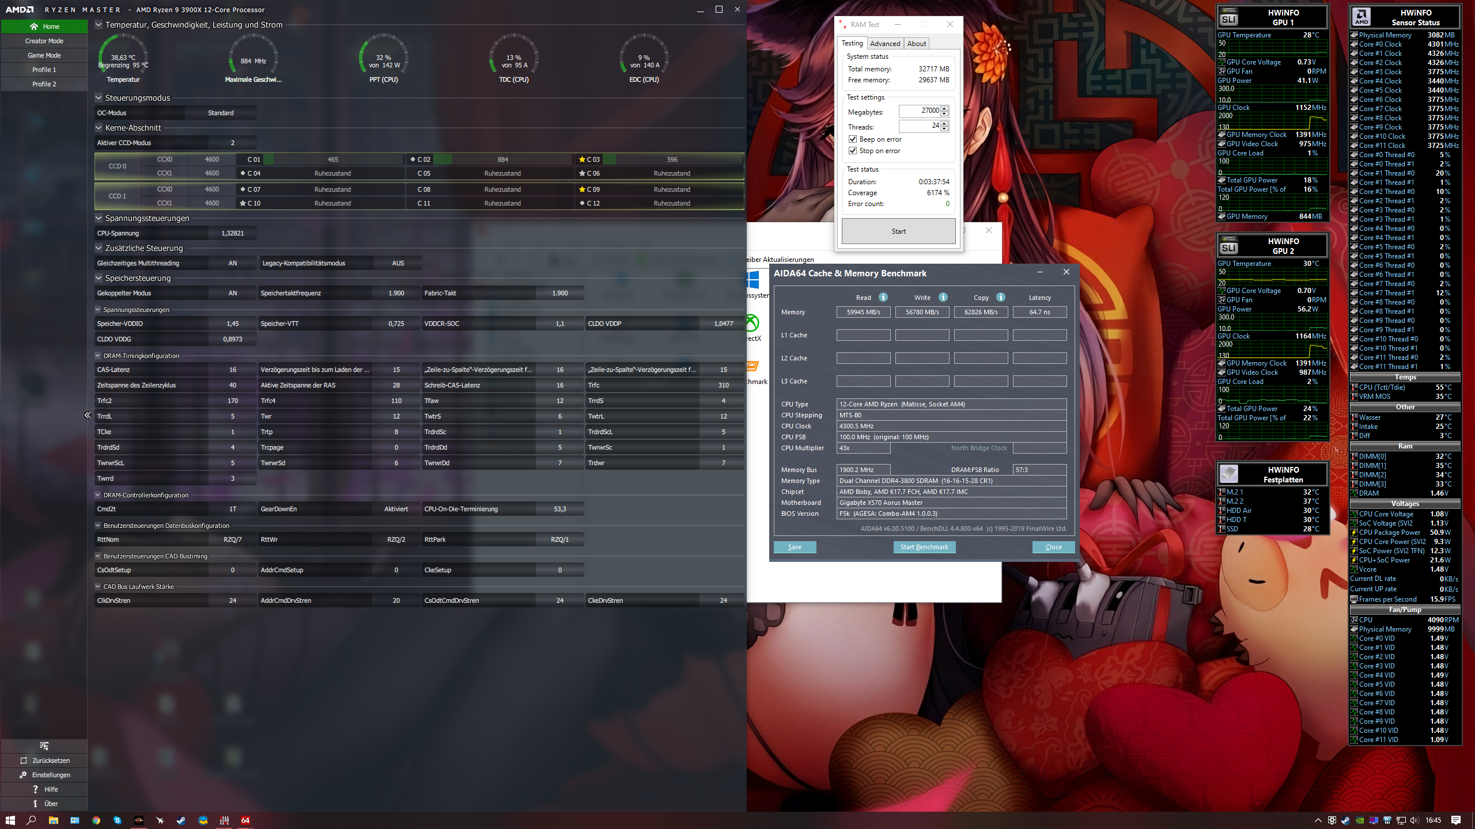1475x829 pixels.
Task: Toggle the Stop on error checkbox
Action: click(853, 151)
